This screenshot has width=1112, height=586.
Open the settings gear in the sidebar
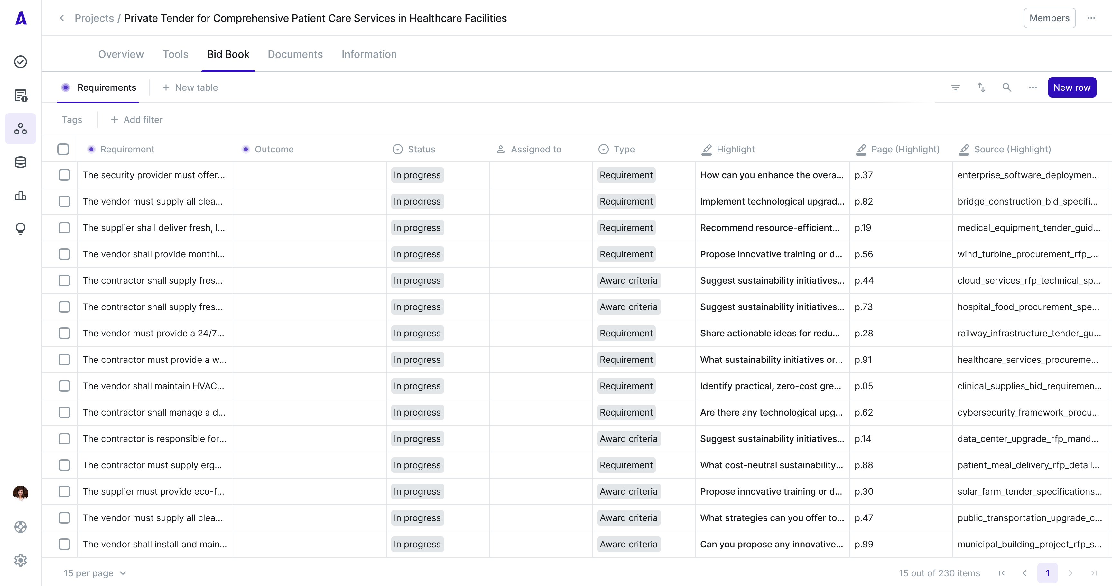tap(20, 560)
